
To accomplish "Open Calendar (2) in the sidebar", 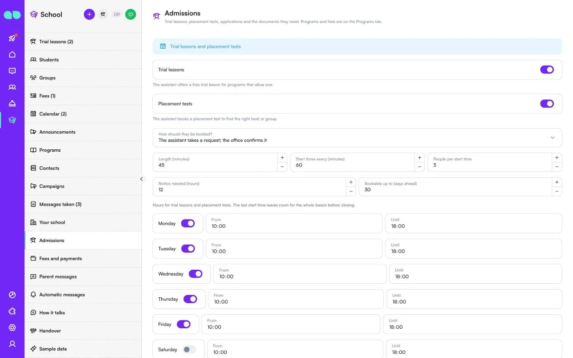I will [83, 114].
